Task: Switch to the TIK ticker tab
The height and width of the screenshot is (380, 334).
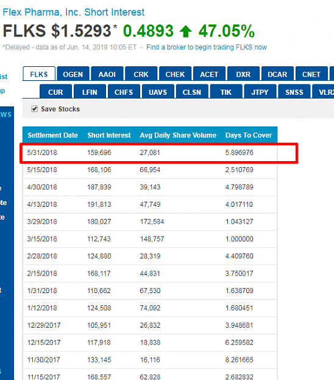Action: [226, 91]
